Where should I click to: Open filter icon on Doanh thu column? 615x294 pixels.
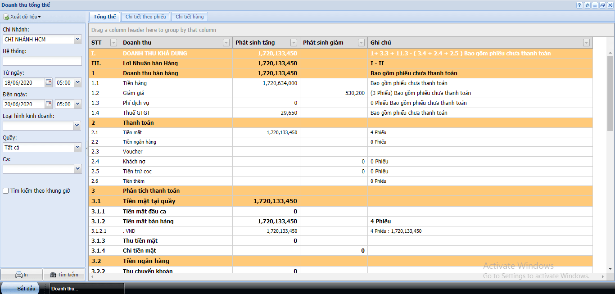226,43
